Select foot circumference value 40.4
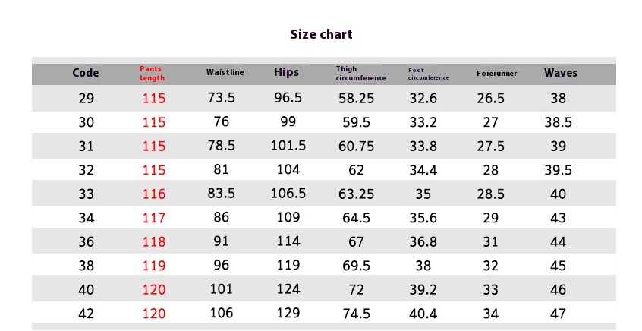This screenshot has height=331, width=642. click(423, 314)
